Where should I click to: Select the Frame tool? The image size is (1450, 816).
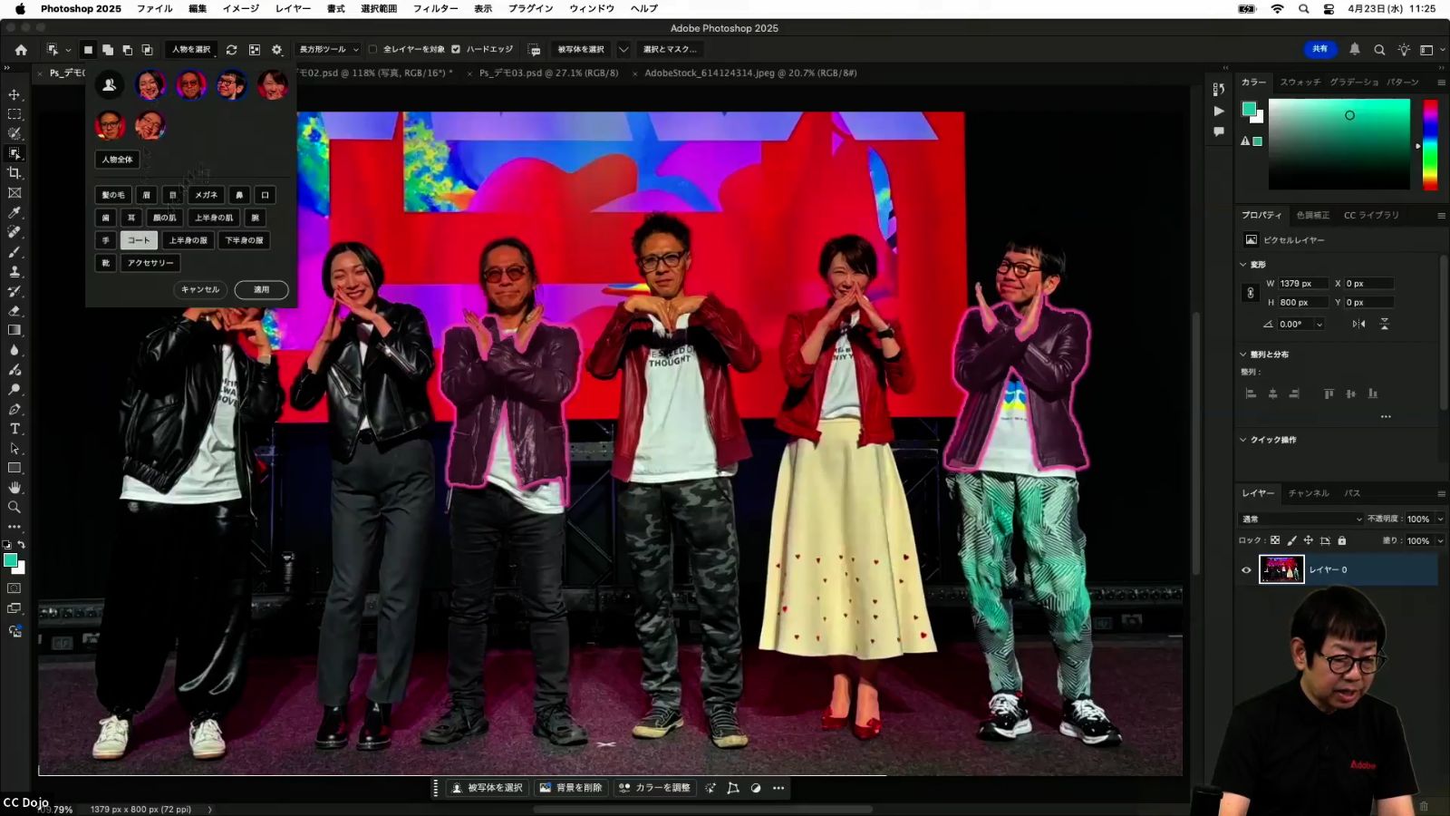click(x=14, y=192)
